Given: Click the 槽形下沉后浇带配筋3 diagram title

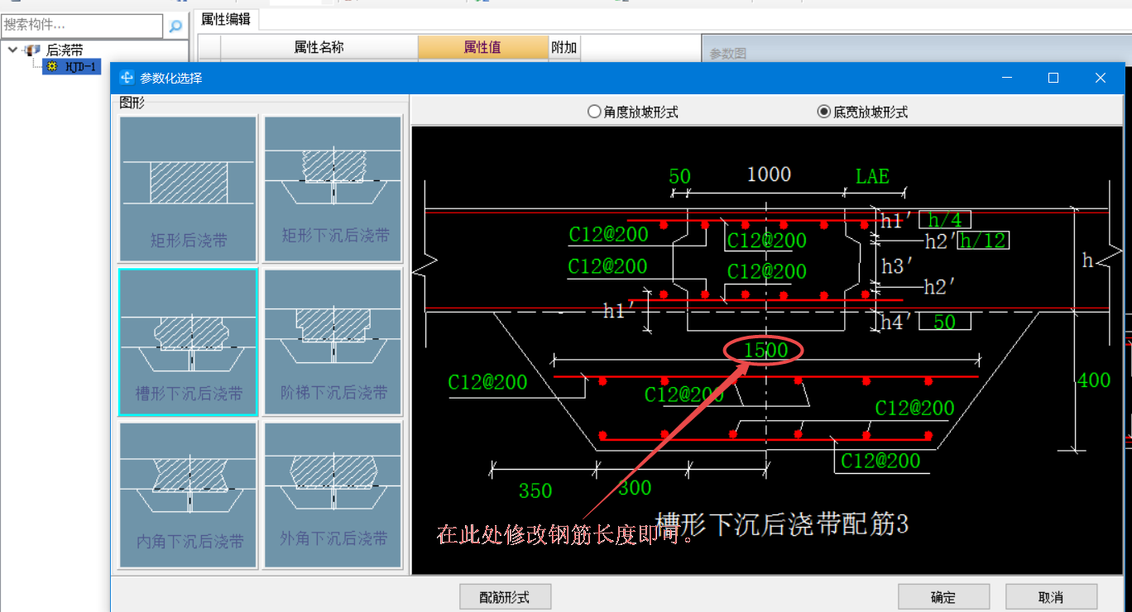Looking at the screenshot, I should point(782,524).
